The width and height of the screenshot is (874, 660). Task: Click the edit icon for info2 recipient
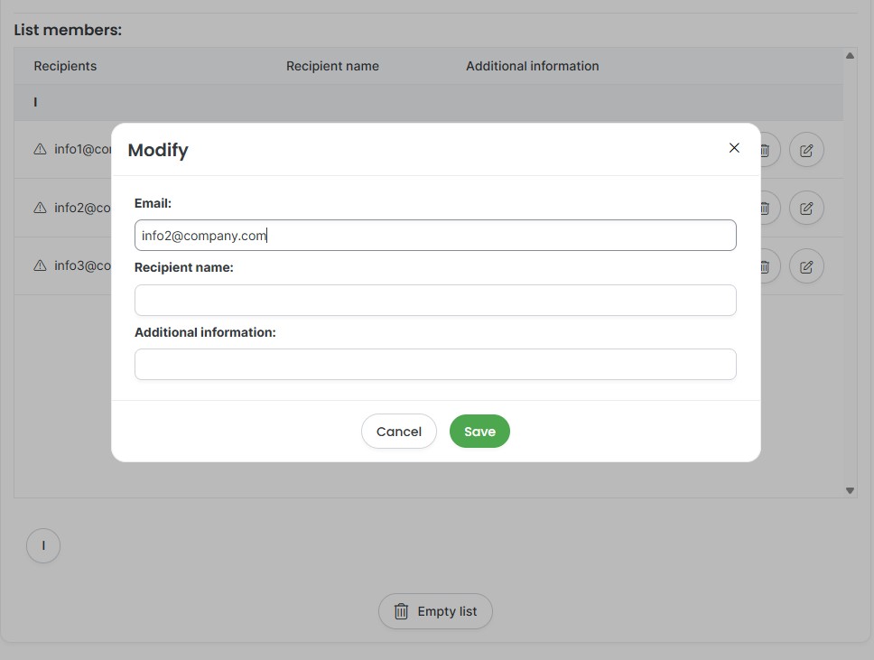click(x=806, y=209)
